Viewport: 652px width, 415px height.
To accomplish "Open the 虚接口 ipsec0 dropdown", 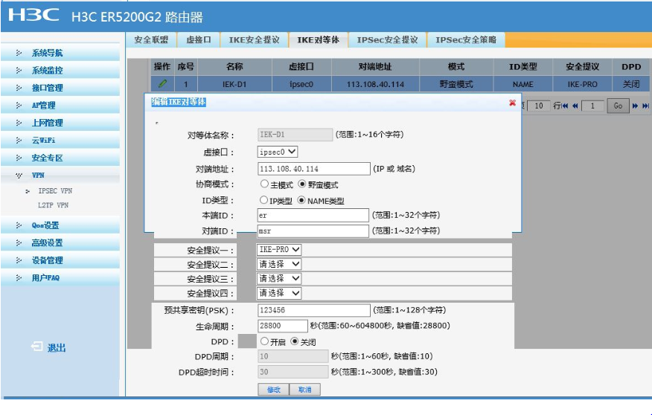I will click(x=278, y=152).
